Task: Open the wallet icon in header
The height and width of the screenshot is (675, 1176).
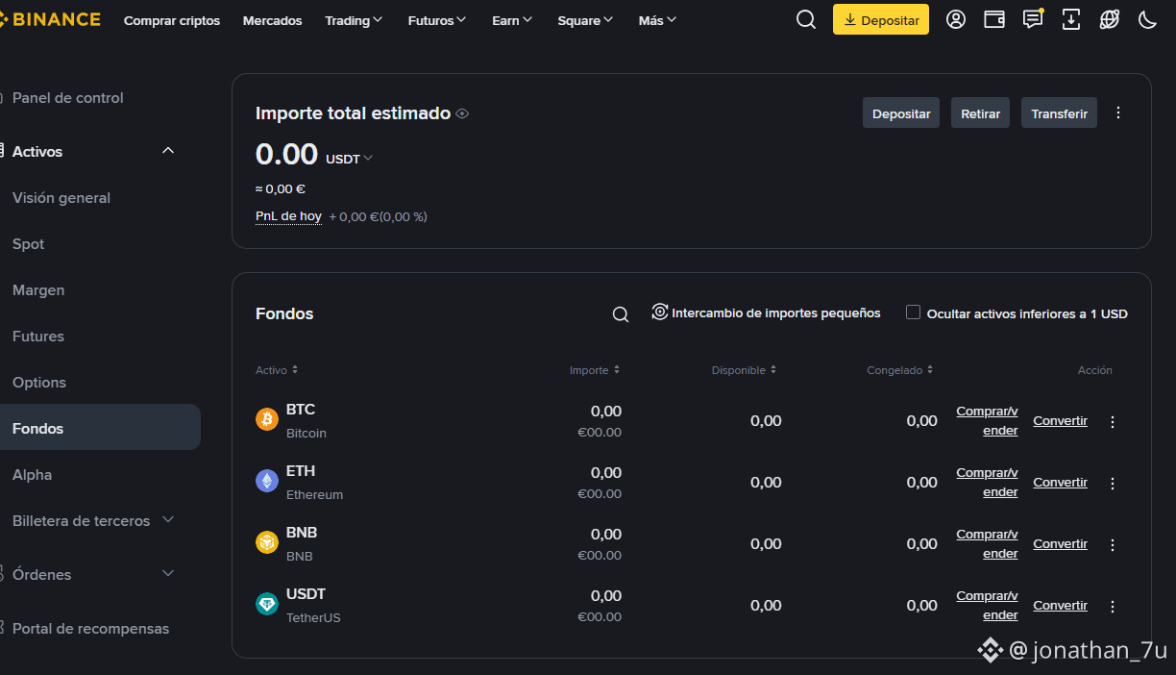Action: pyautogui.click(x=994, y=19)
